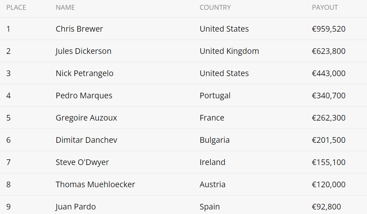The height and width of the screenshot is (214, 367).
Task: Select Dimitar Danchev's name cell
Action: tap(86, 140)
